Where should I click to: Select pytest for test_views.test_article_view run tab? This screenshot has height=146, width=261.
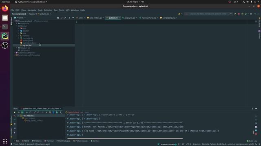point(41,109)
